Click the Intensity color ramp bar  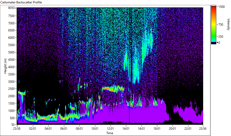point(213,25)
